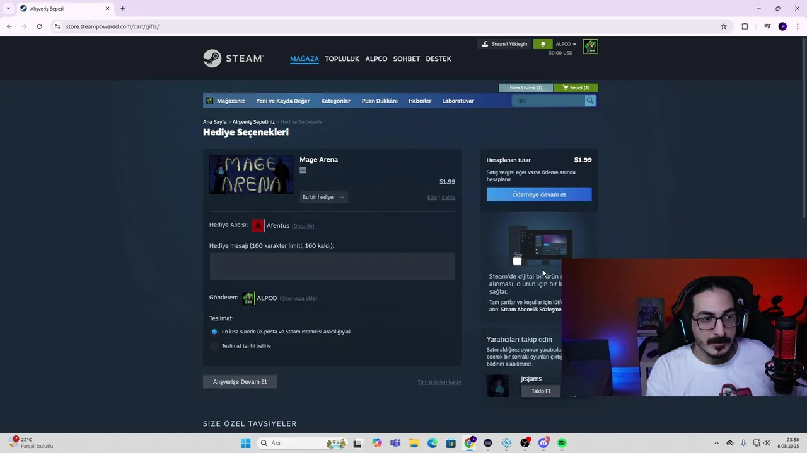Click the gift message text box

click(x=332, y=267)
